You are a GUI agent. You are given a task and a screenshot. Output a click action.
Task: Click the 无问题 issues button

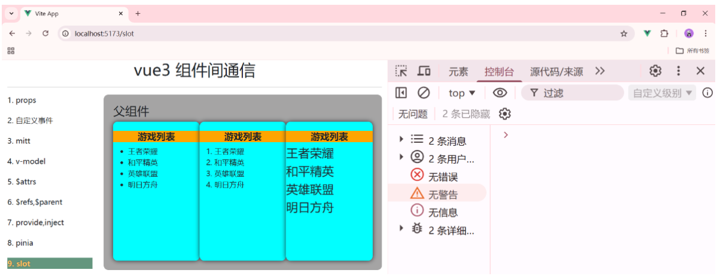[x=413, y=114]
